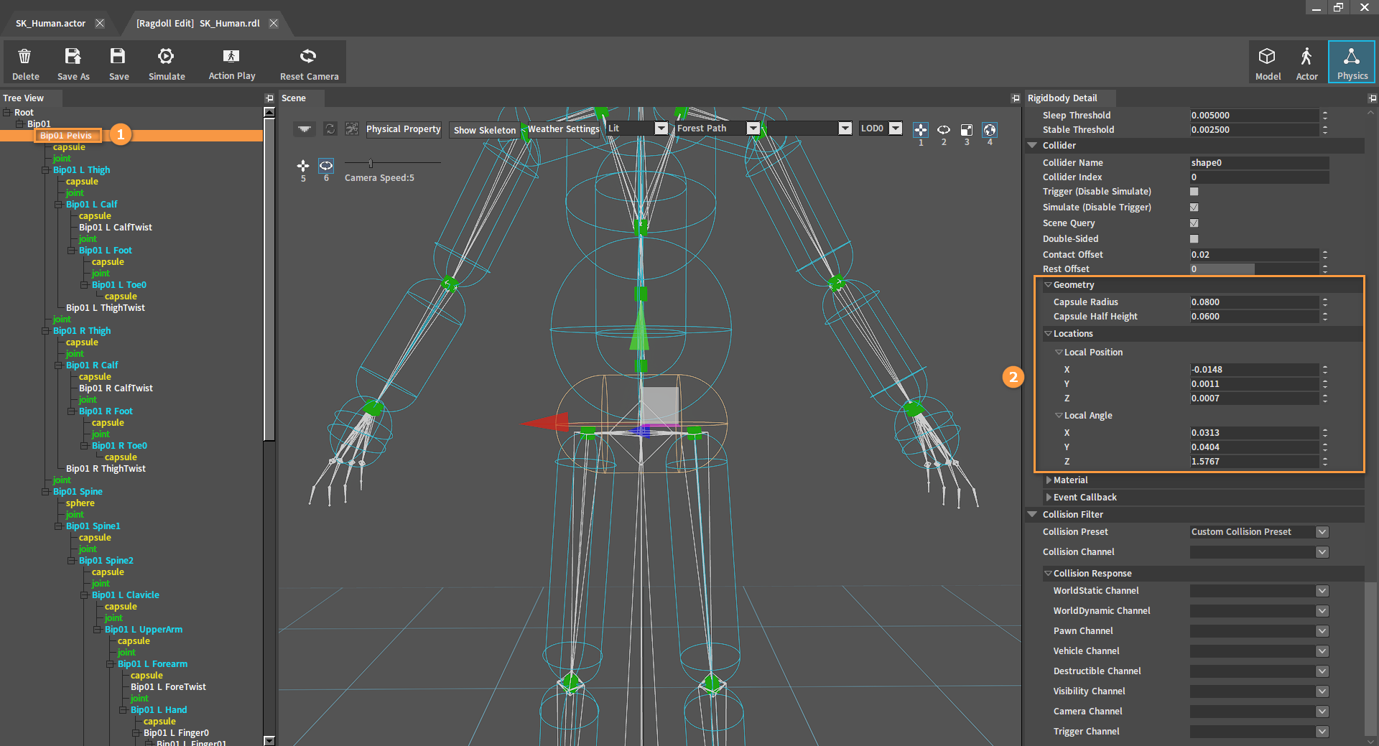Pin the Tree View panel
The width and height of the screenshot is (1379, 746).
coord(269,98)
